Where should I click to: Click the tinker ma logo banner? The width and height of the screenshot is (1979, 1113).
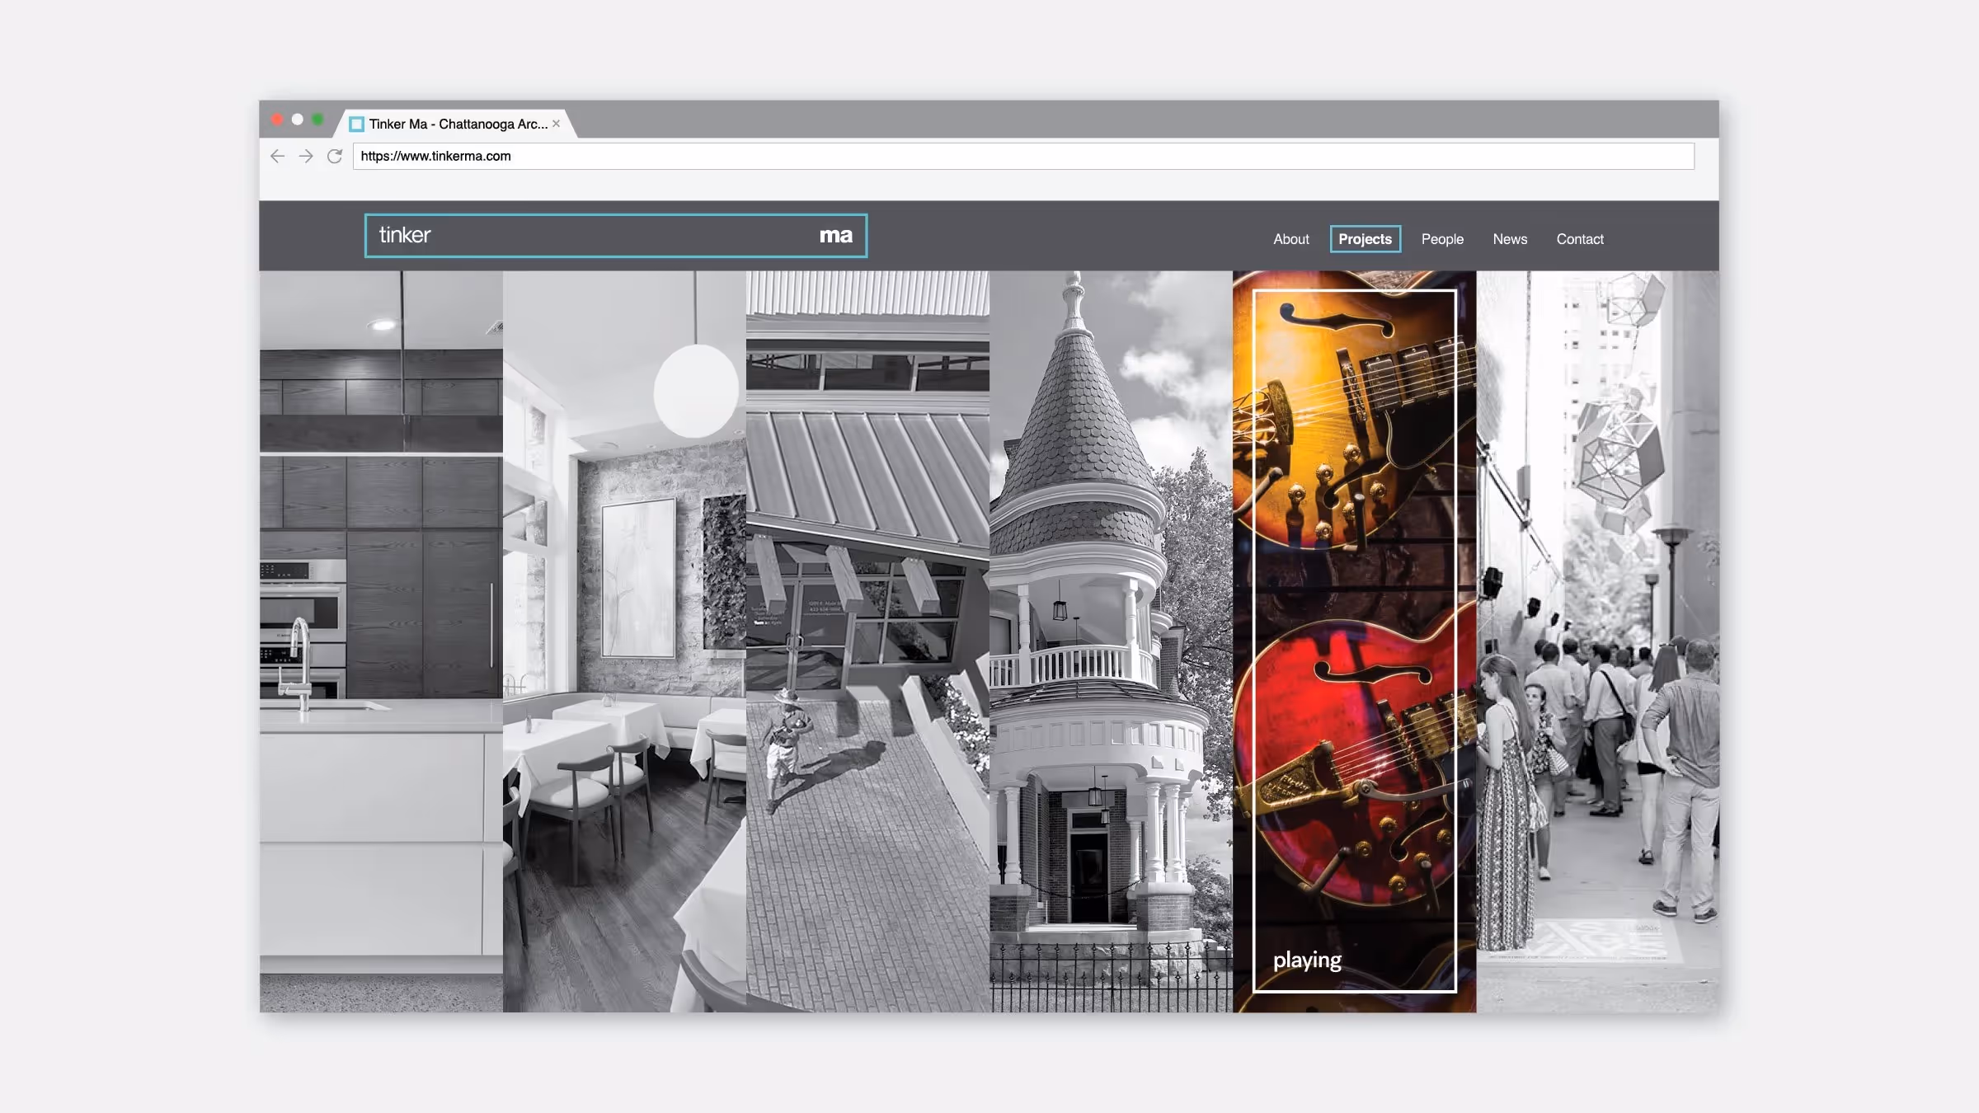(615, 236)
